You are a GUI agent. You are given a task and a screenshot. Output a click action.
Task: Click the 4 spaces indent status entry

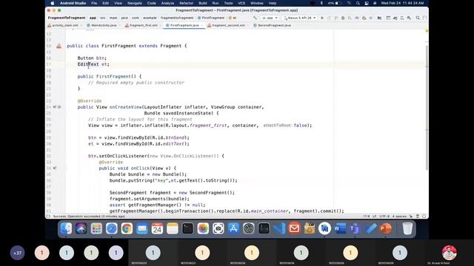(x=399, y=216)
